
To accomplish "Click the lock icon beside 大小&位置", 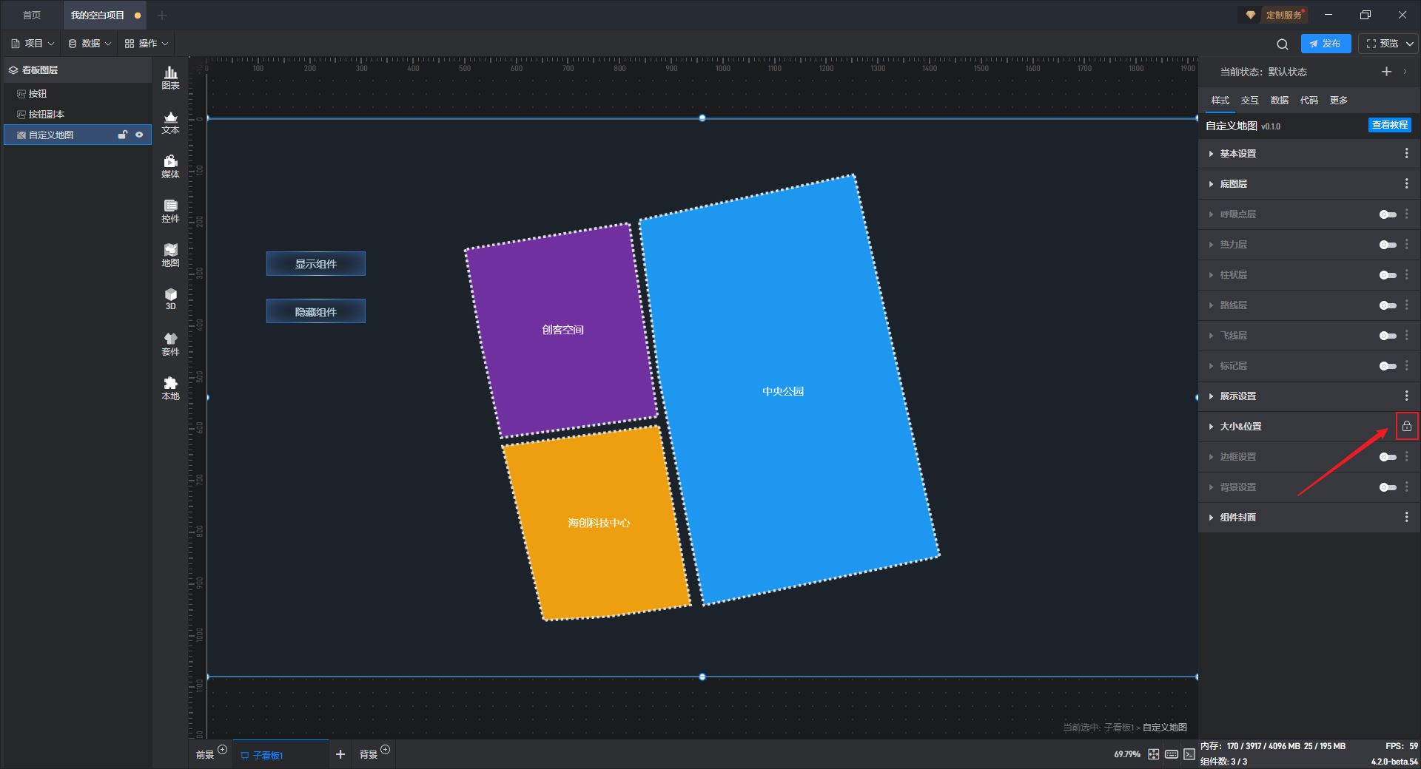I will (1406, 426).
